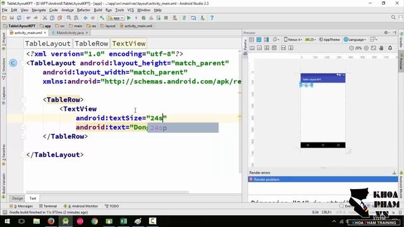404x227 pixels.
Task: Toggle the Design surface view in preview
Action: click(x=252, y=40)
